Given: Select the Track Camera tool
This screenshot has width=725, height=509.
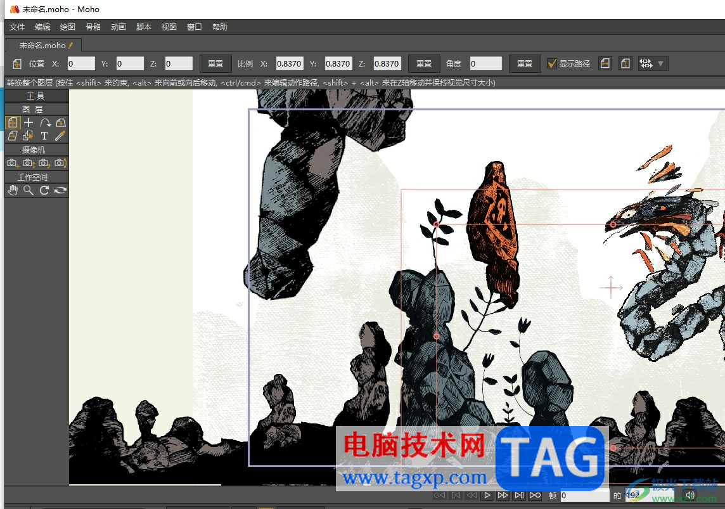Looking at the screenshot, I should pos(13,163).
